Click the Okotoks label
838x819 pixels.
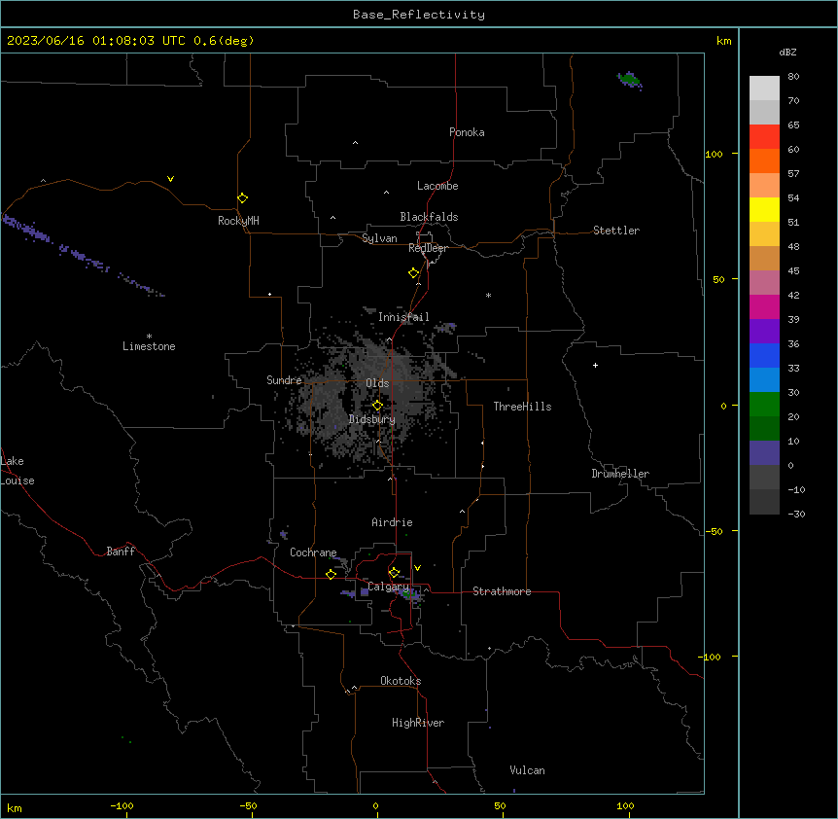pos(401,681)
